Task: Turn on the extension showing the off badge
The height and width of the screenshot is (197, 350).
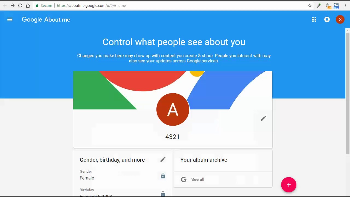Action: 328,5
